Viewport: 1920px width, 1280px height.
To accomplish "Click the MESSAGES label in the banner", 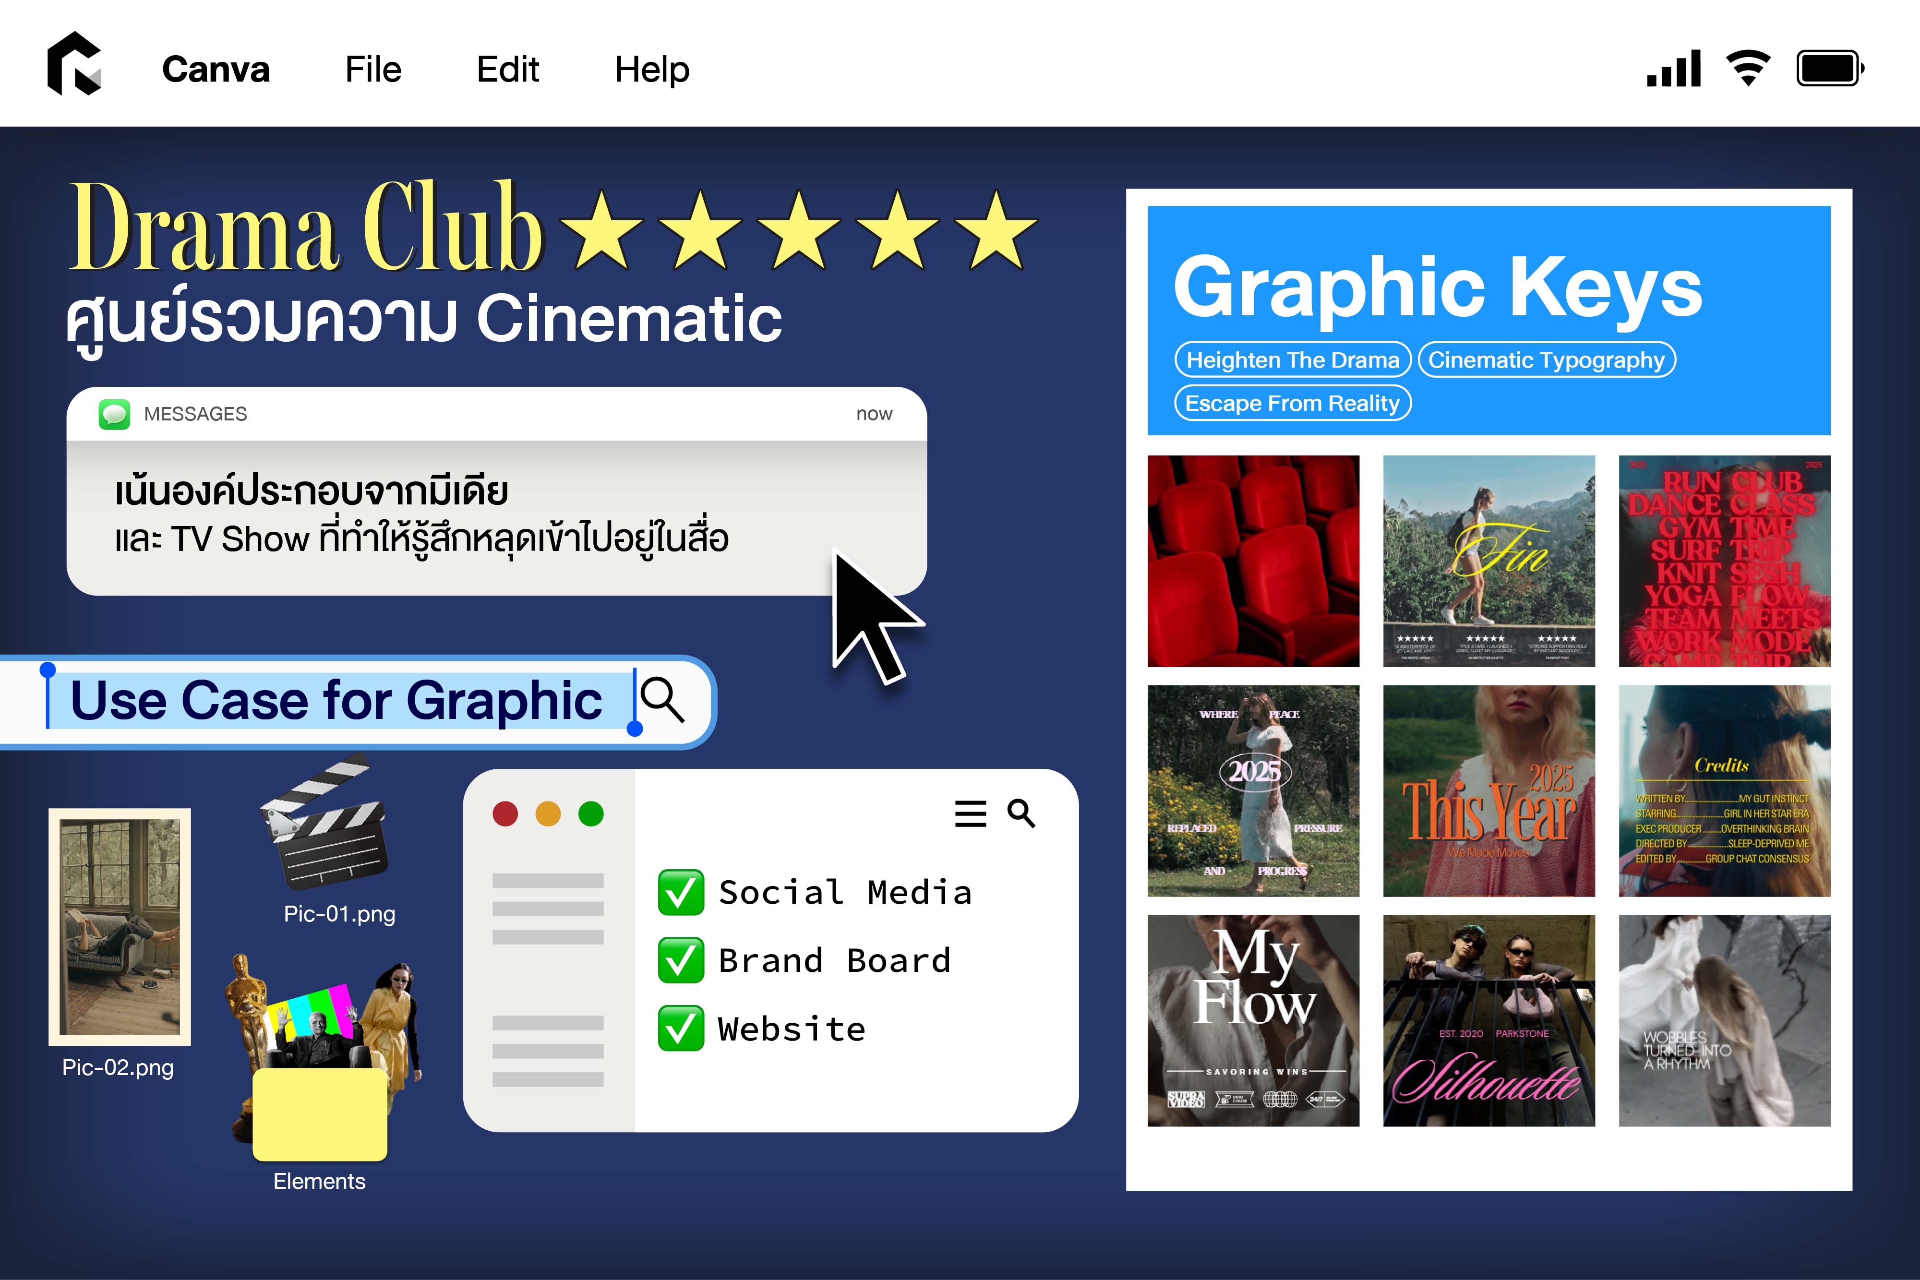I will click(195, 414).
